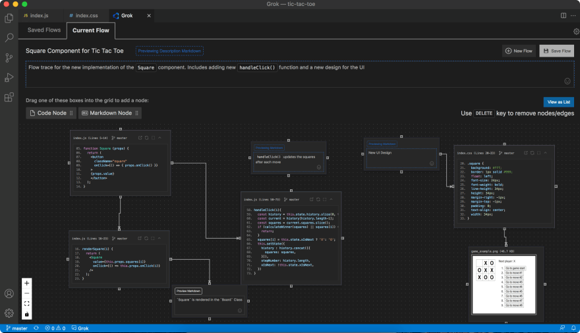Click the Grok status bar item
The image size is (580, 333).
pyautogui.click(x=80, y=328)
